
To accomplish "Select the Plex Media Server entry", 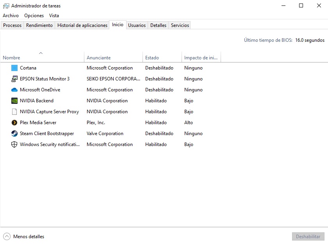I will pyautogui.click(x=38, y=123).
